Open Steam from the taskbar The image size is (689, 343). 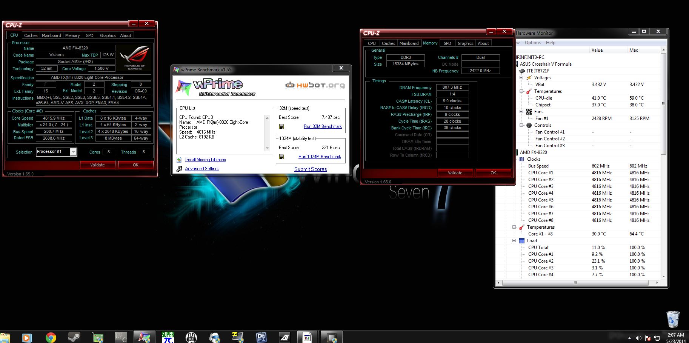coord(74,337)
